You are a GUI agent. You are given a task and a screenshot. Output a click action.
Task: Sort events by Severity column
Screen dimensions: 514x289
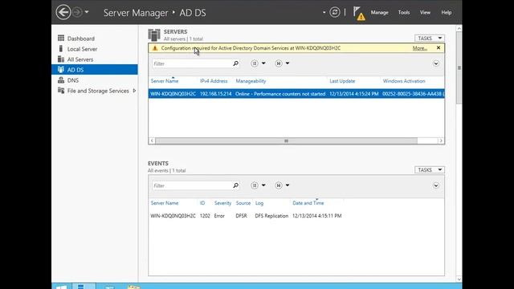point(222,203)
